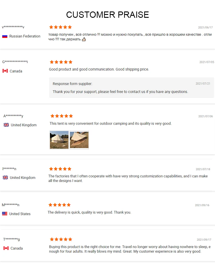The width and height of the screenshot is (215, 266).
Task: Click the Canada flag beside G***i
Action: (5, 71)
